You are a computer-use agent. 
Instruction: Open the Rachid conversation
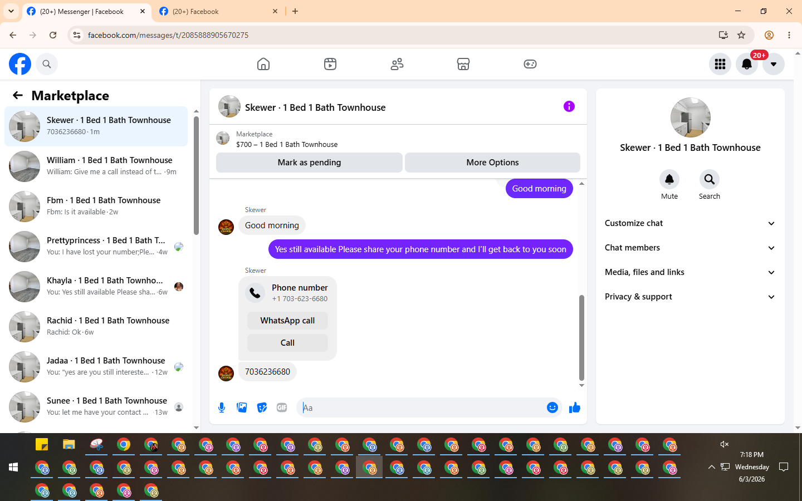(96, 327)
